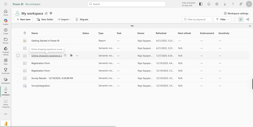Open the feedback icon in the header
Viewport: 253px width, 127px height.
click(241, 4)
